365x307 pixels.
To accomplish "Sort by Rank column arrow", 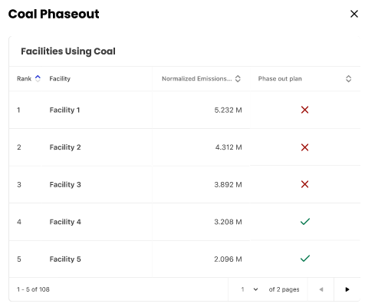I will (38, 78).
